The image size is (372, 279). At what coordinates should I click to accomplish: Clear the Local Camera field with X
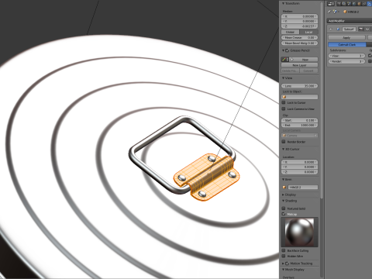[315, 136]
